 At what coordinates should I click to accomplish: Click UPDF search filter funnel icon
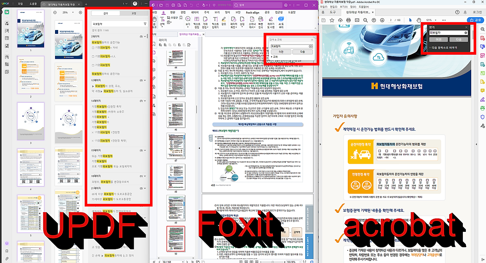pyautogui.click(x=145, y=24)
